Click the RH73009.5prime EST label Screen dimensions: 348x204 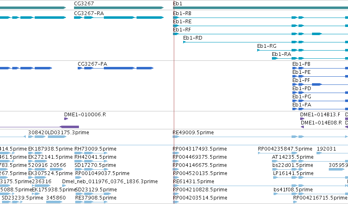[95, 149]
